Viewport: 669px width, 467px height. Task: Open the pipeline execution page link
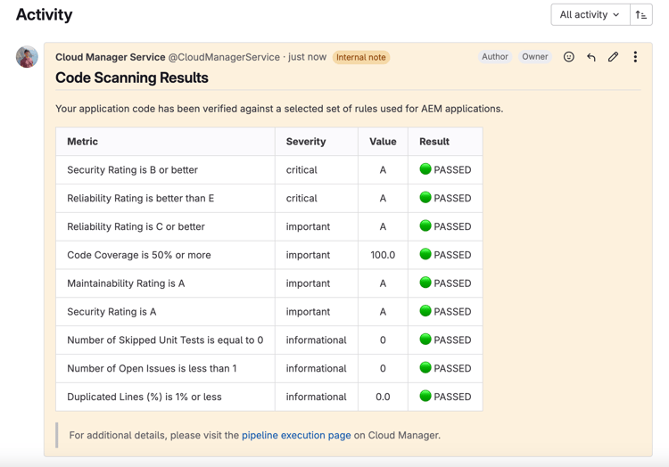point(296,435)
